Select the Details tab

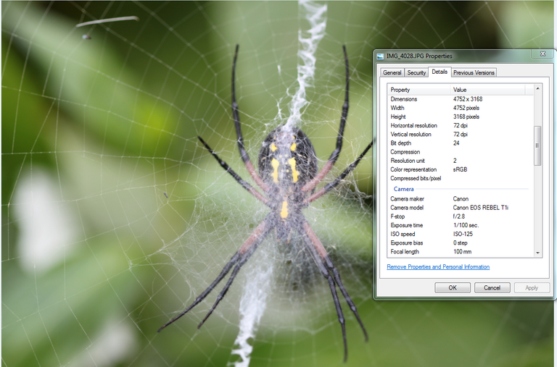[x=440, y=72]
